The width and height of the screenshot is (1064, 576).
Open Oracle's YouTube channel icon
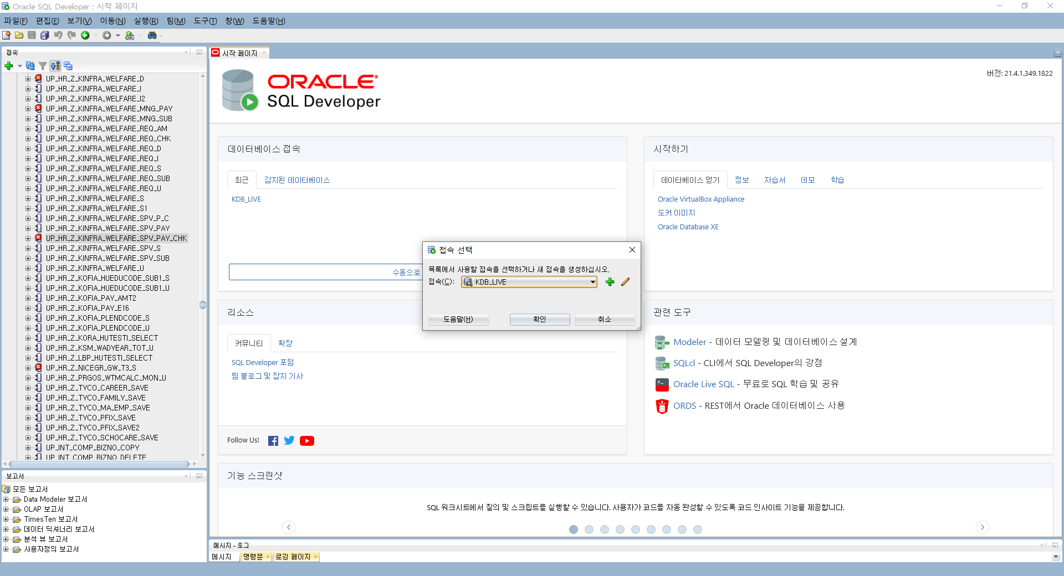point(307,441)
